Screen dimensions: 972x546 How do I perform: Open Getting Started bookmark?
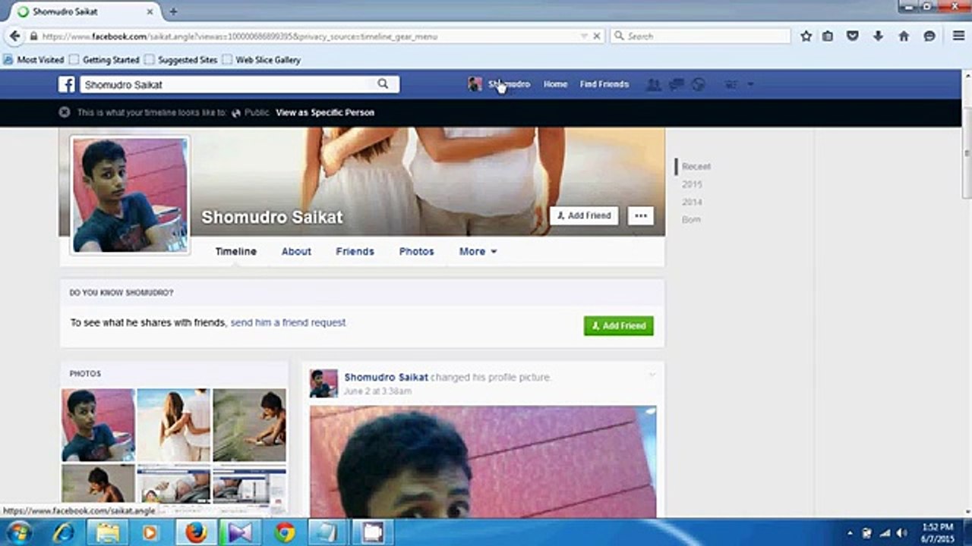coord(105,59)
